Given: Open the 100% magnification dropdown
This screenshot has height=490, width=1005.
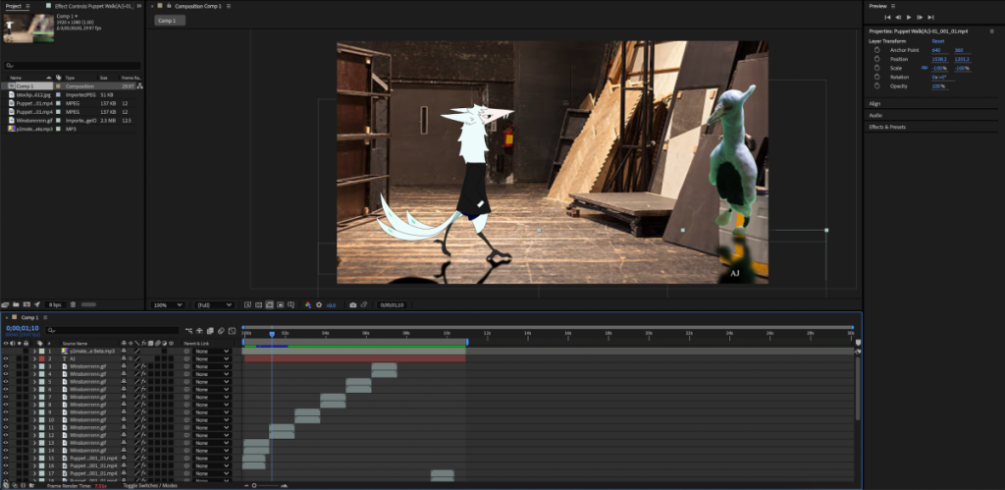Looking at the screenshot, I should (165, 305).
